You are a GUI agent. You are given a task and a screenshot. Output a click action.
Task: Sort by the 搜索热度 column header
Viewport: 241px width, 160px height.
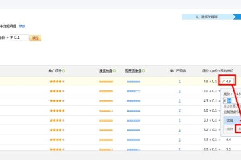click(106, 71)
